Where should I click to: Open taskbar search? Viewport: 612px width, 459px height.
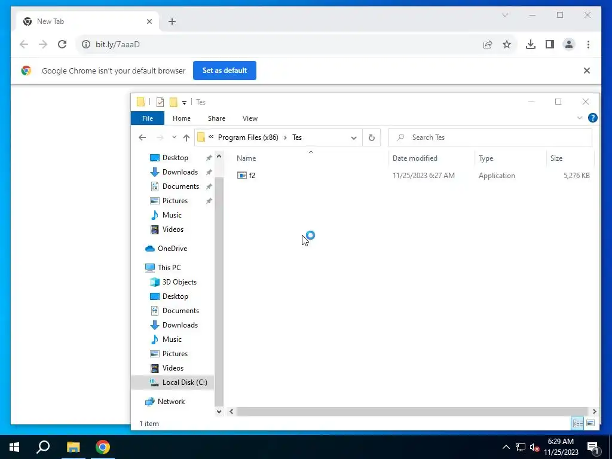pos(43,447)
